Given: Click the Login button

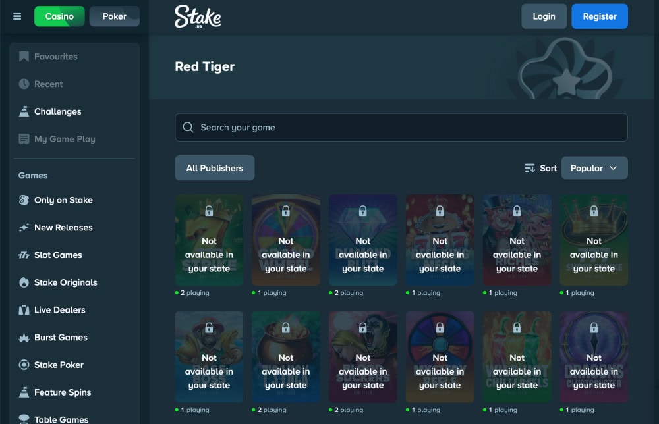Looking at the screenshot, I should 544,16.
